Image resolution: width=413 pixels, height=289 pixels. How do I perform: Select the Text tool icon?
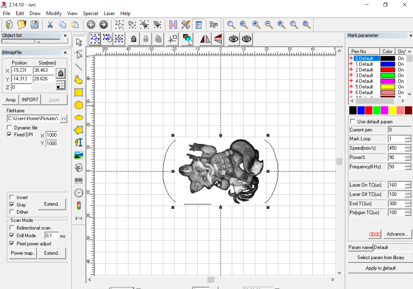tap(79, 143)
